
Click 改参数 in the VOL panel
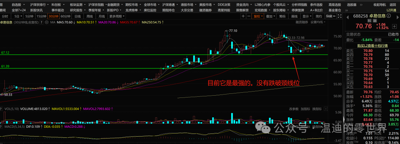pyautogui.click(x=294, y=109)
